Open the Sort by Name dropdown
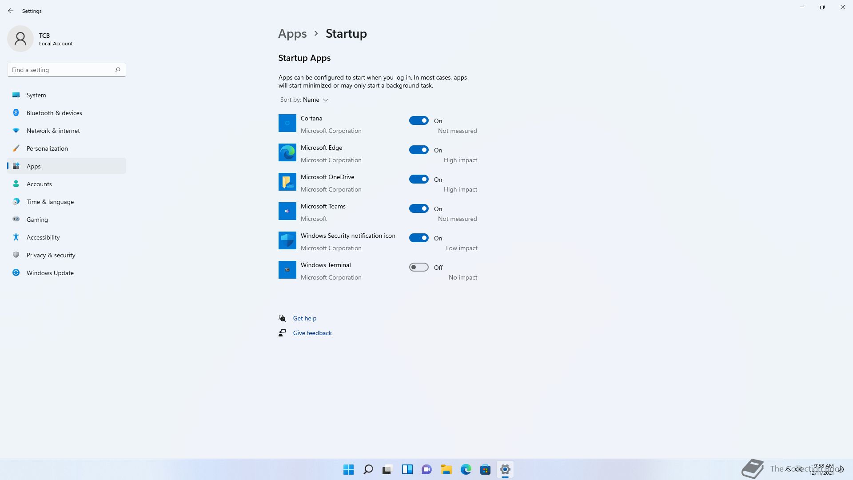Image resolution: width=853 pixels, height=480 pixels. (315, 100)
